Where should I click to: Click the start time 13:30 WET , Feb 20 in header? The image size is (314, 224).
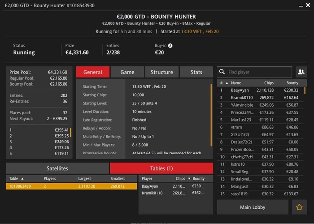tap(200, 31)
